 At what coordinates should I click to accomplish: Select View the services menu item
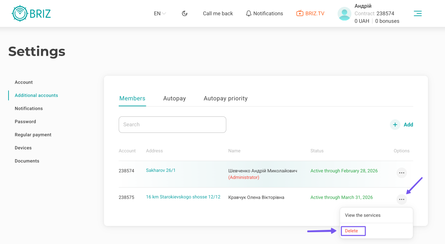pyautogui.click(x=363, y=215)
